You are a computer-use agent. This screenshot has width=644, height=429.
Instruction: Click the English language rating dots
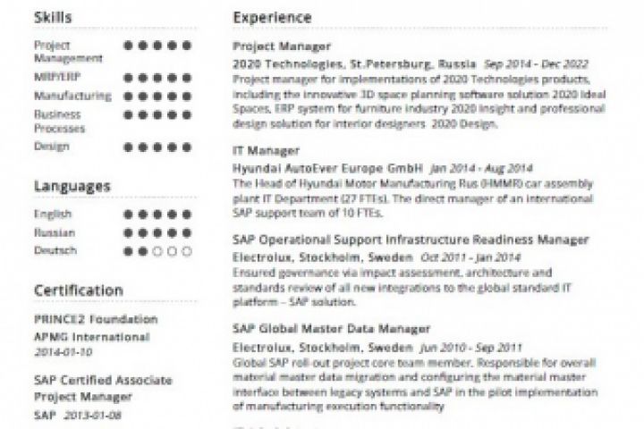coord(159,214)
